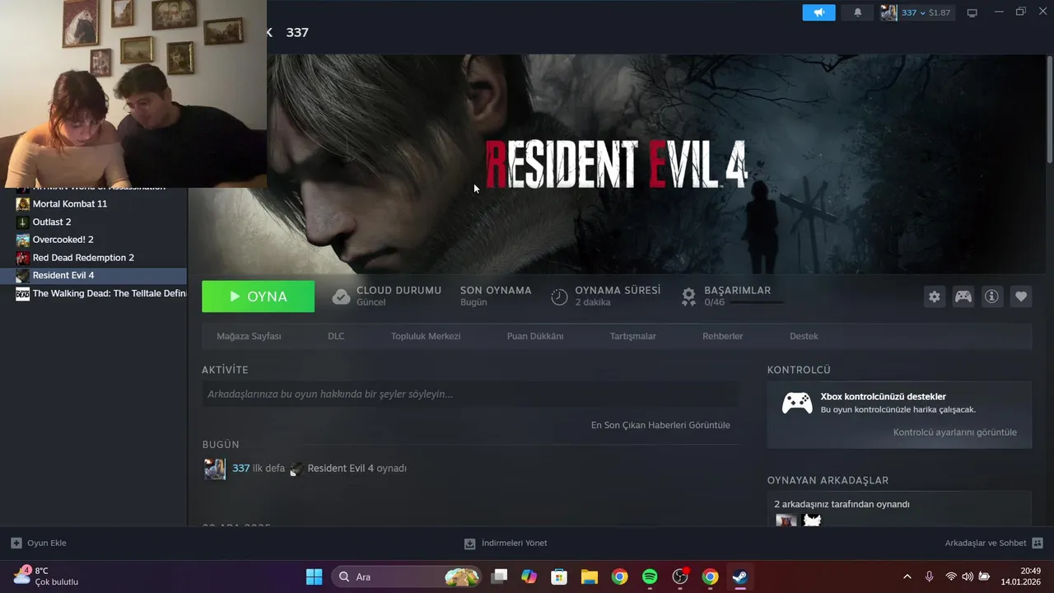This screenshot has width=1054, height=593.
Task: Launch Resident Evil 4 with OYNA button
Action: pos(258,296)
